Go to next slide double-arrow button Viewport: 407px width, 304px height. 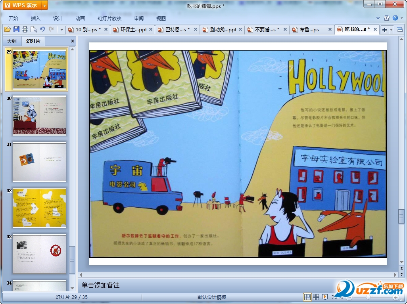coord(401,274)
